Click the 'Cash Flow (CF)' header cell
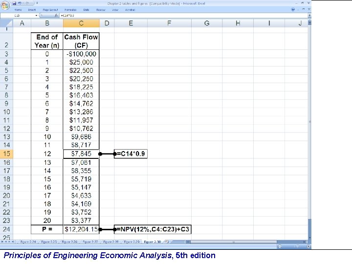Viewport: 352px width, 264px height. tap(81, 41)
